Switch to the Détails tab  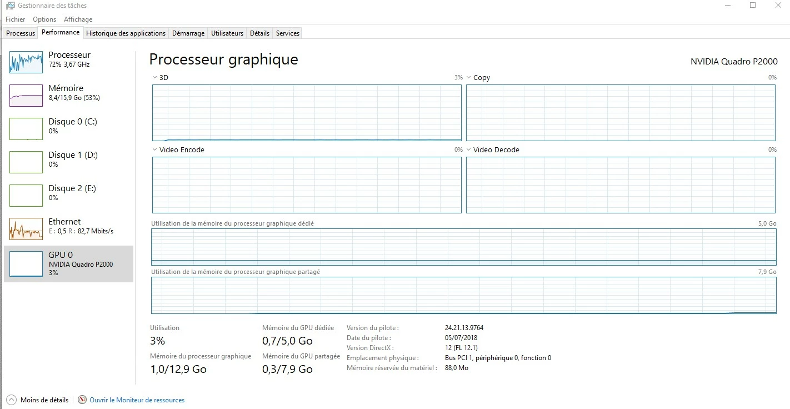tap(259, 33)
